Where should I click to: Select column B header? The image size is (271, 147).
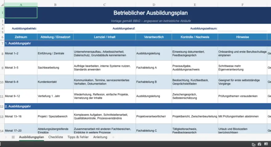[x=55, y=5]
